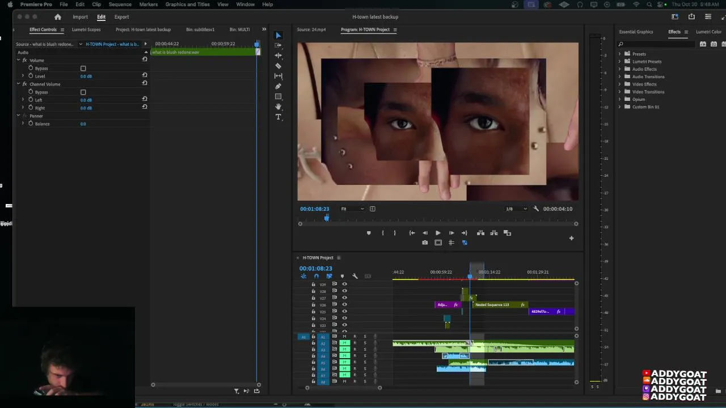Toggle snap magnet icon in timeline

click(x=316, y=277)
